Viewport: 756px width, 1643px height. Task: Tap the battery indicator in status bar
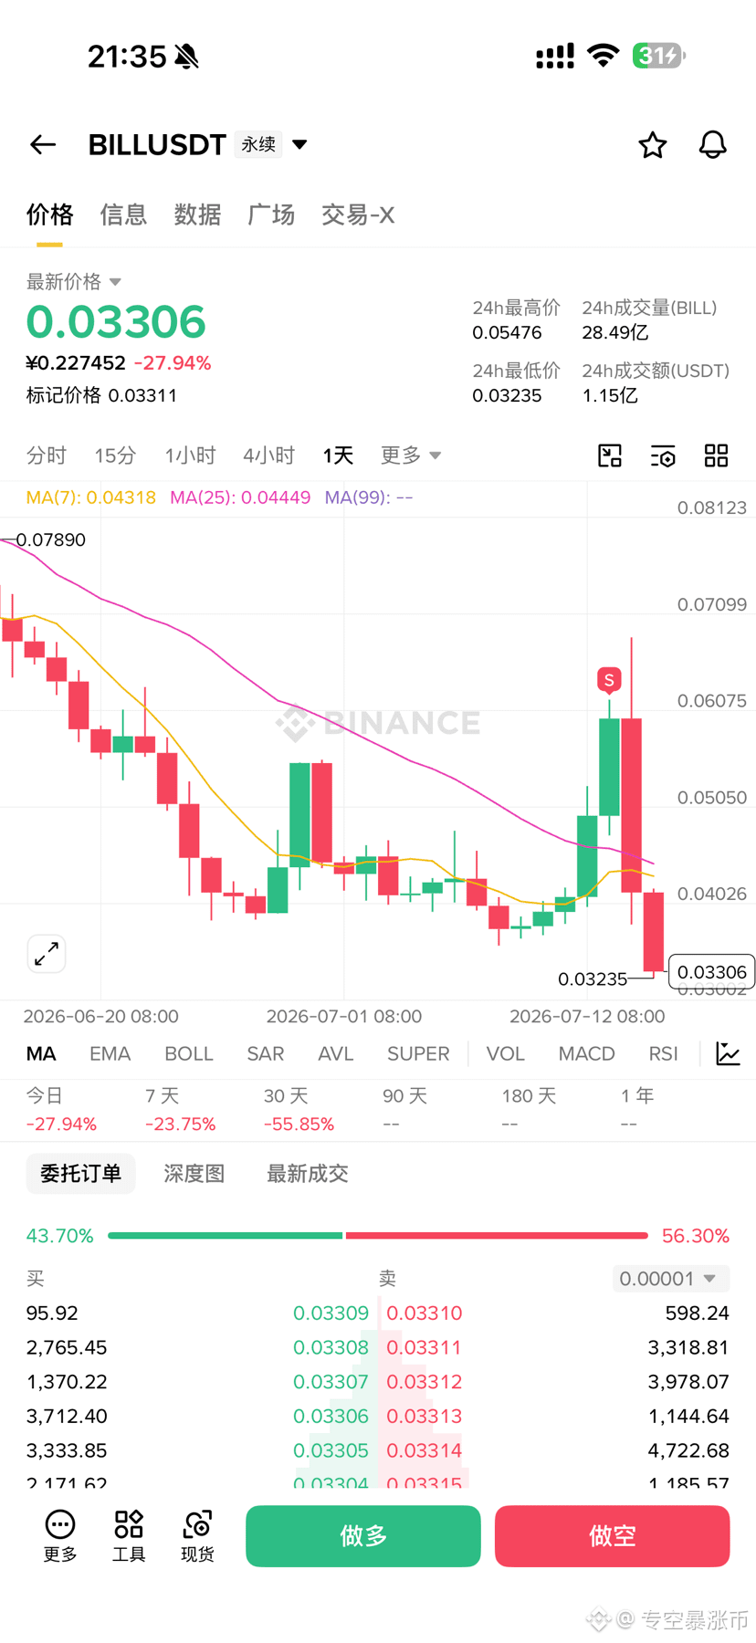point(658,56)
